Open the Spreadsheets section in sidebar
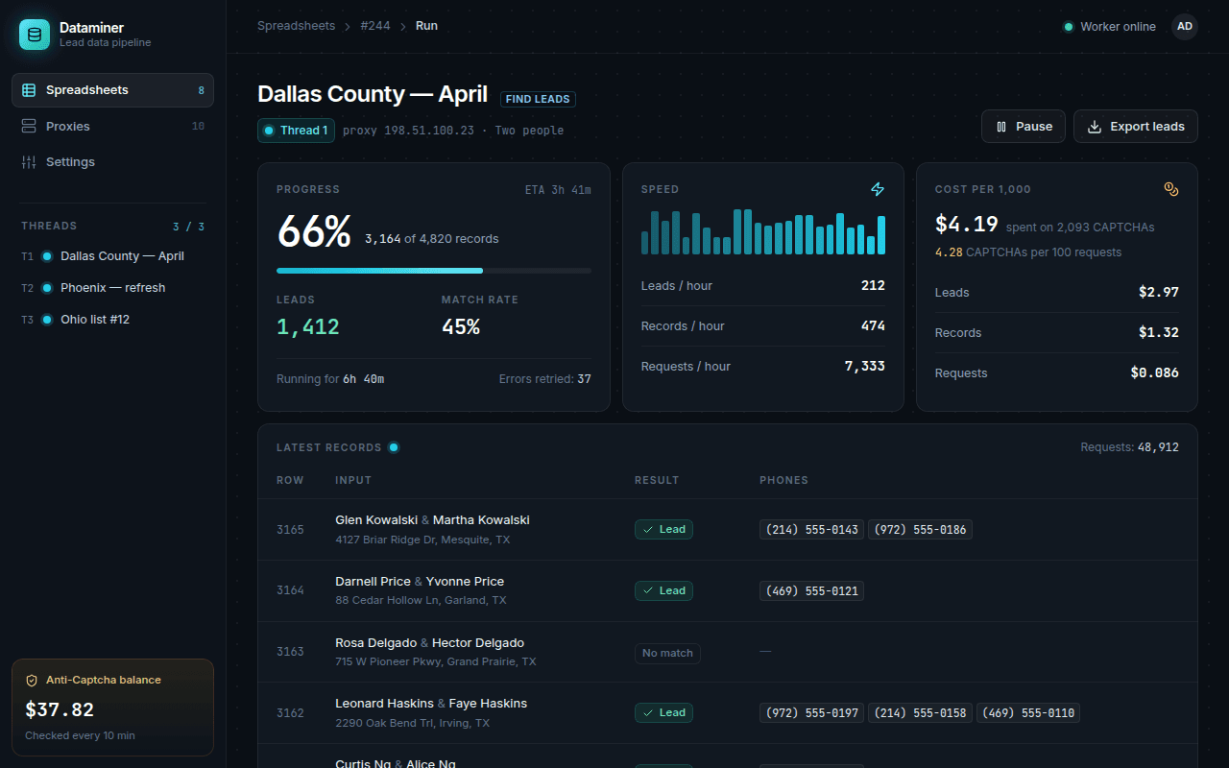The image size is (1229, 768). click(x=112, y=90)
